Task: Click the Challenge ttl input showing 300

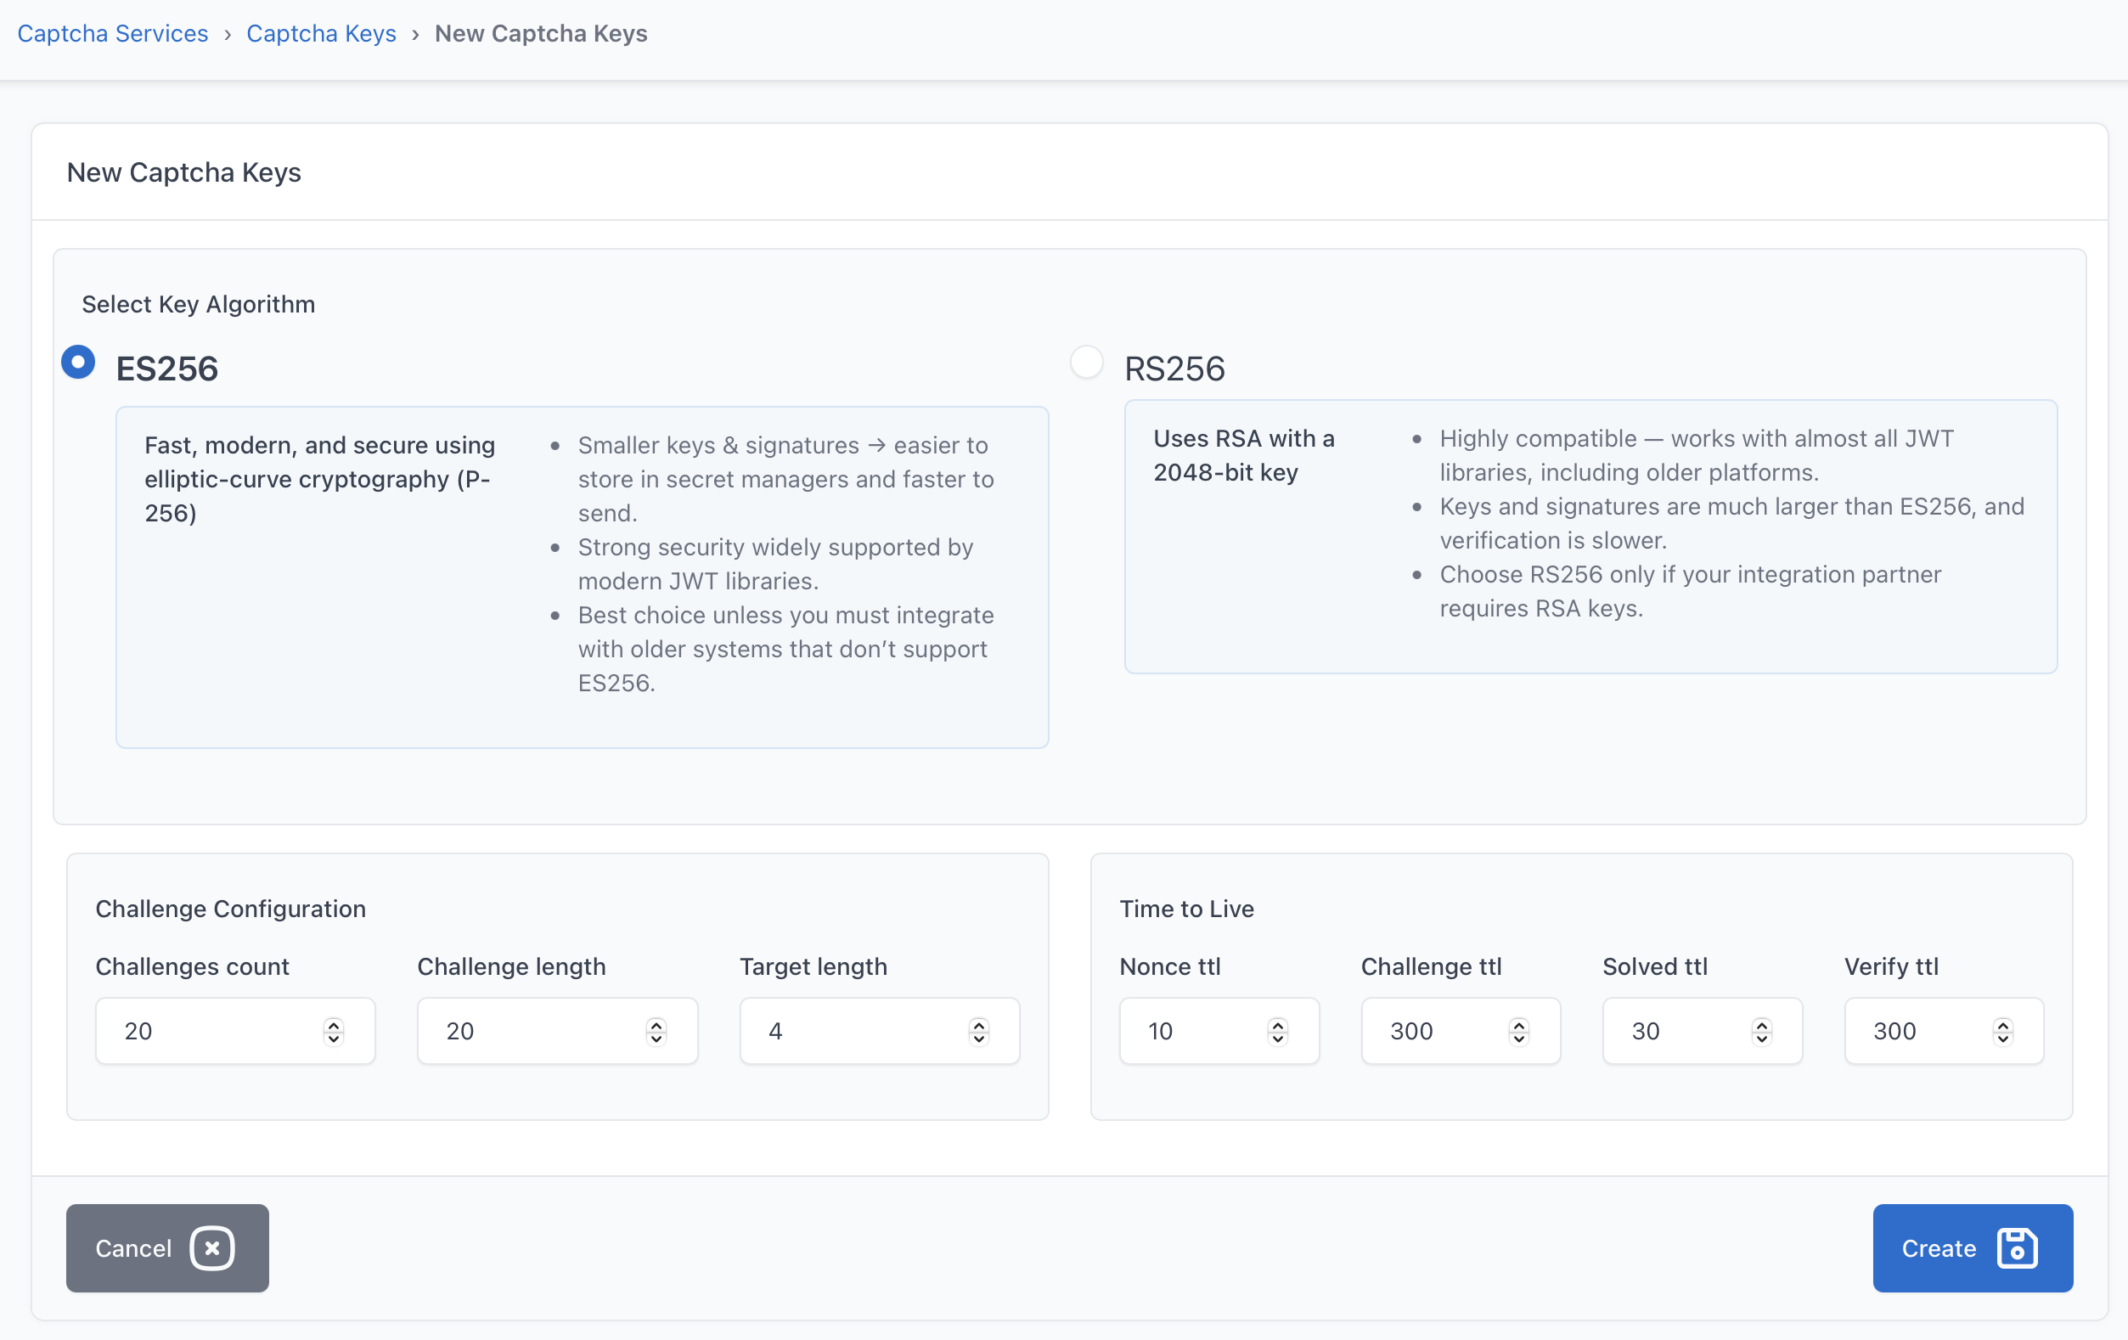Action: (1432, 1031)
